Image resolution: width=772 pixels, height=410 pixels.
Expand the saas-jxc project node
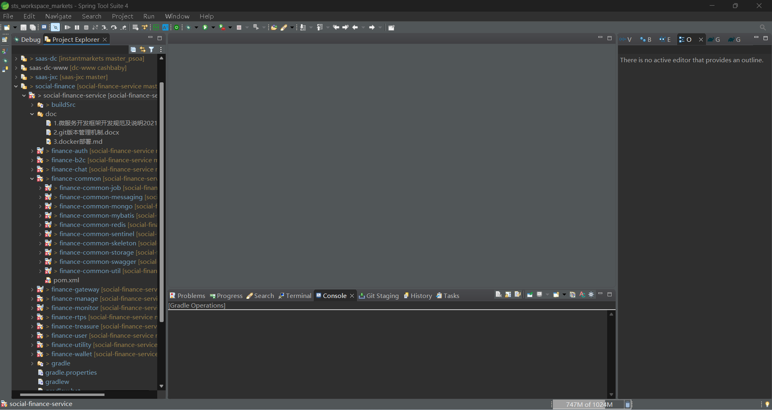[x=16, y=77]
